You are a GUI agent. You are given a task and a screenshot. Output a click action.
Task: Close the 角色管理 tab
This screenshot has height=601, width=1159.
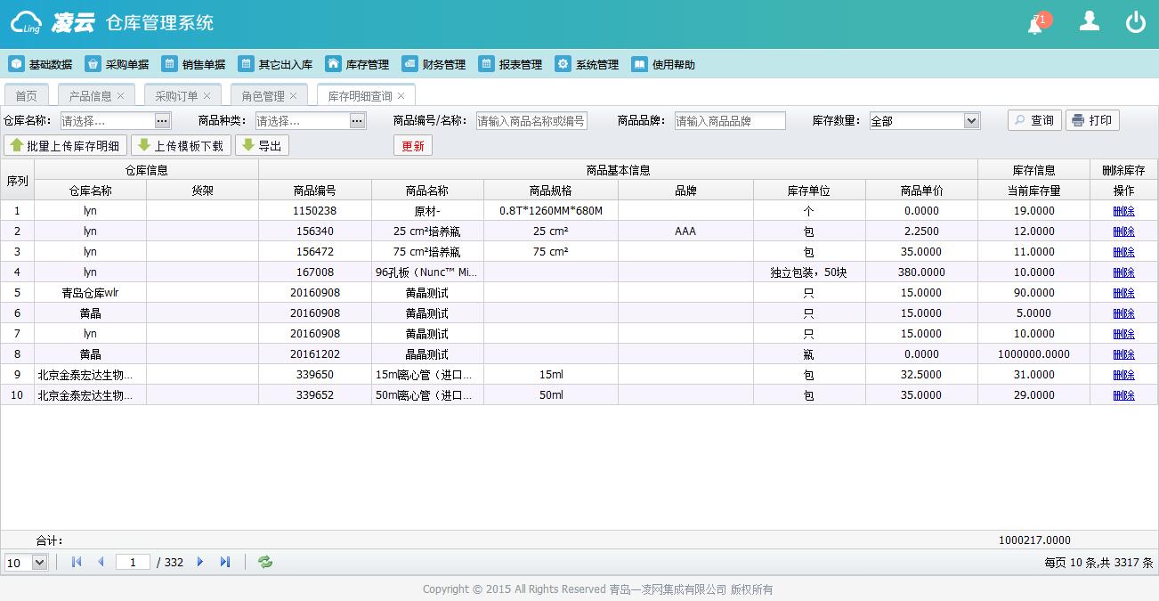point(293,96)
